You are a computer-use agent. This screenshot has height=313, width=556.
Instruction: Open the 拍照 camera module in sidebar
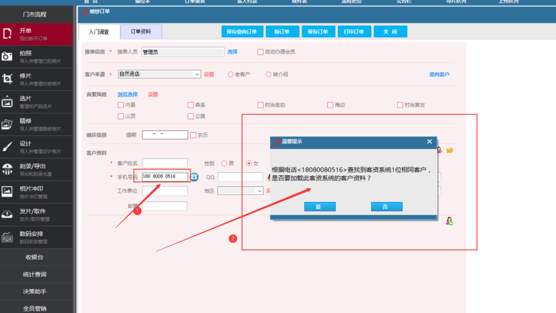point(7,57)
